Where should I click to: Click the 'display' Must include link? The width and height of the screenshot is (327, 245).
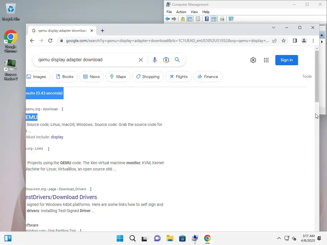57,137
